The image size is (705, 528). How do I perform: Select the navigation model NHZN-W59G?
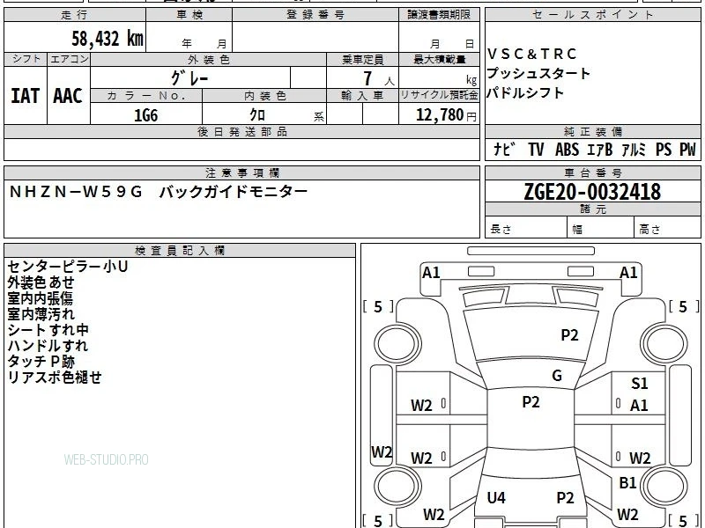[x=76, y=192]
